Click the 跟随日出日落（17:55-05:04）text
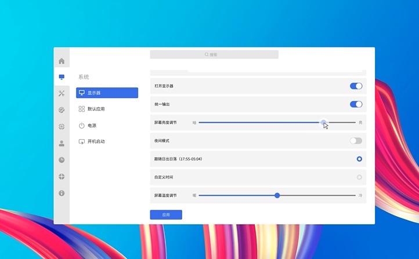Screen dimensions: 419x259 tap(178, 159)
